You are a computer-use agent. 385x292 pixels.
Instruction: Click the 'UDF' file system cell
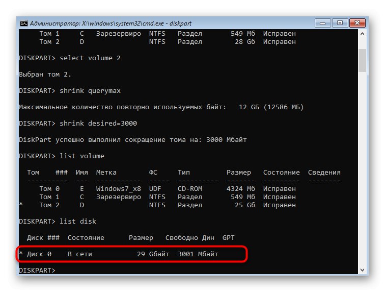pyautogui.click(x=155, y=189)
